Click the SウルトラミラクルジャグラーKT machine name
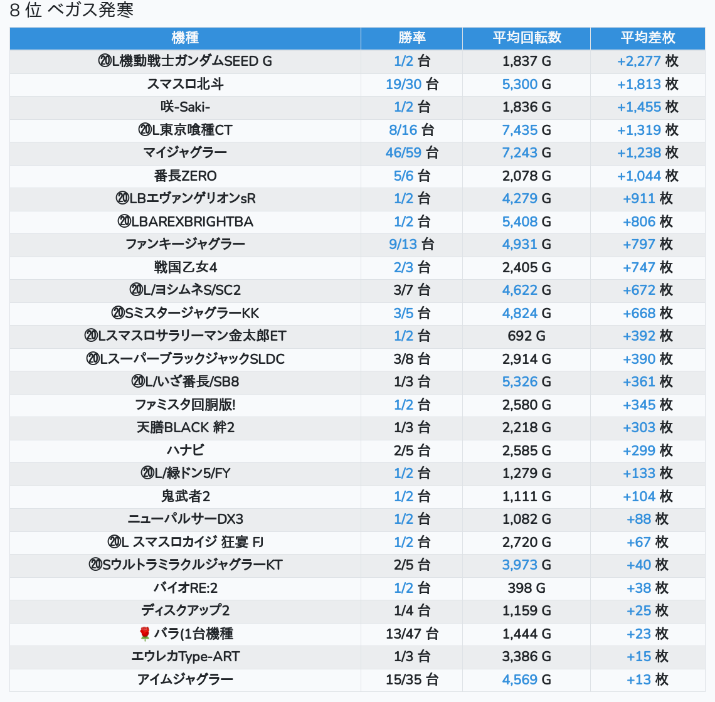 185,565
